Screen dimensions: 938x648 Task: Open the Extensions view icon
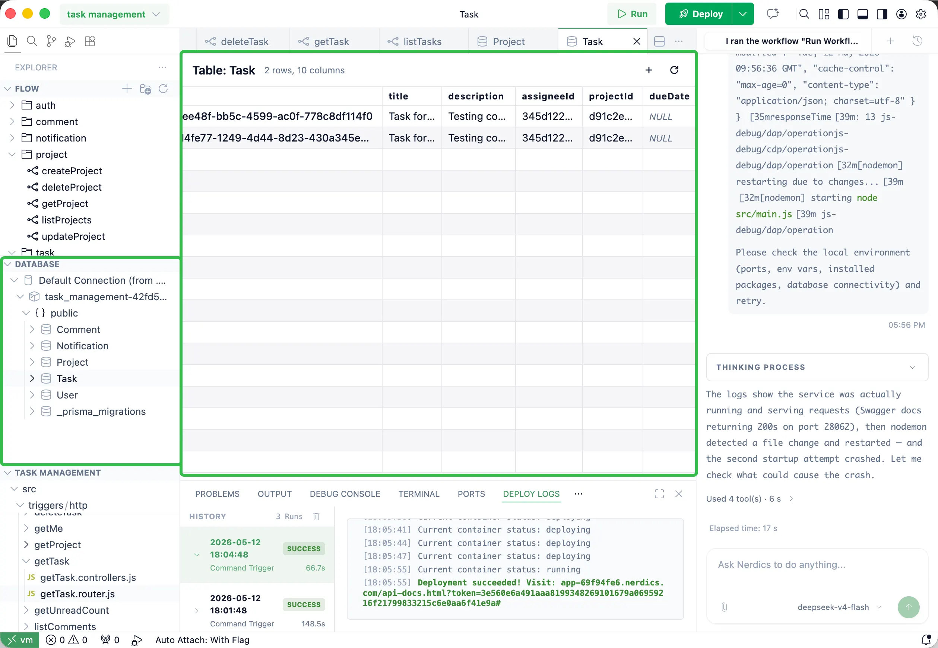tap(90, 41)
